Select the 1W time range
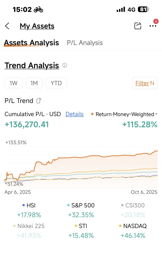Image resolution: width=162 pixels, height=255 pixels. pyautogui.click(x=14, y=83)
